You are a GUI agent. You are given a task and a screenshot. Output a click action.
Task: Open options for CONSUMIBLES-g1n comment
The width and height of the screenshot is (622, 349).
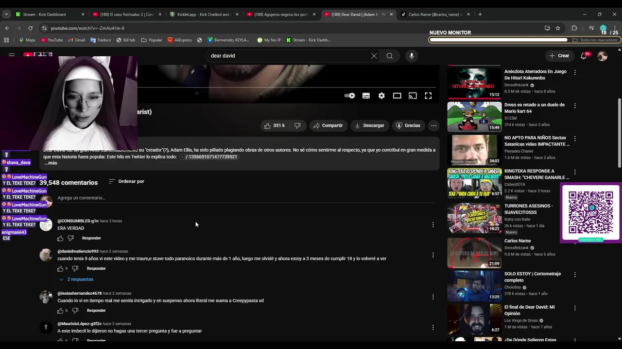(x=433, y=224)
